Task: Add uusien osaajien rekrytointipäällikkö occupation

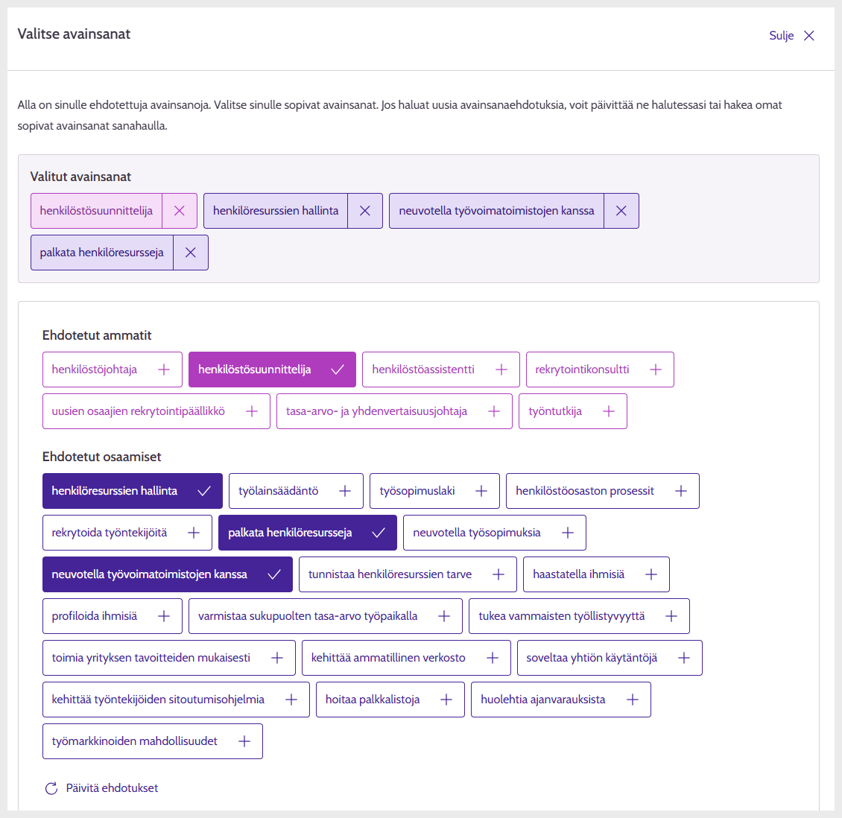Action: [x=156, y=411]
